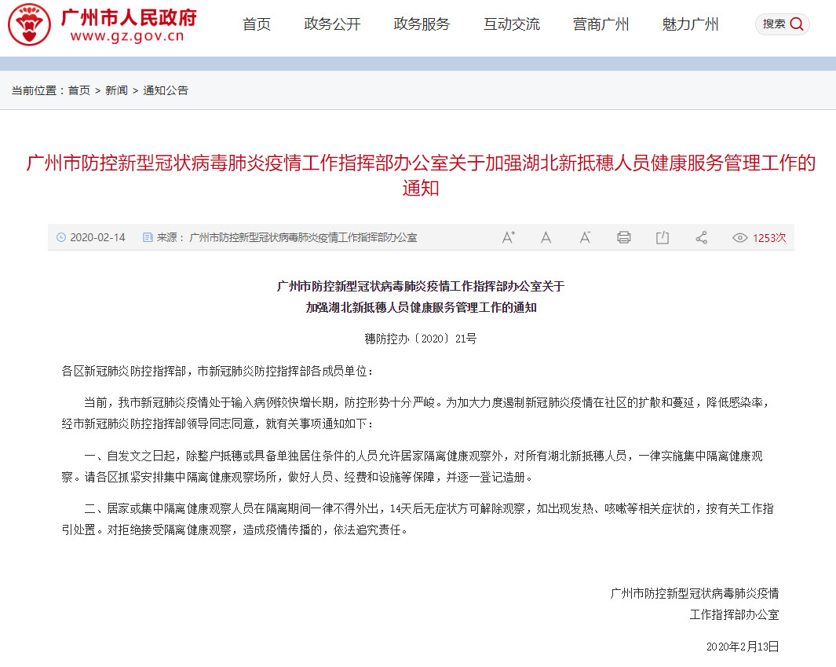The image size is (836, 667).
Task: Click the eye view count icon
Action: coord(739,237)
